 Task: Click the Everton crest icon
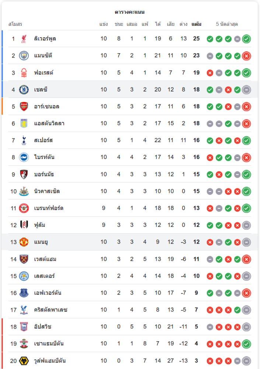click(x=24, y=293)
